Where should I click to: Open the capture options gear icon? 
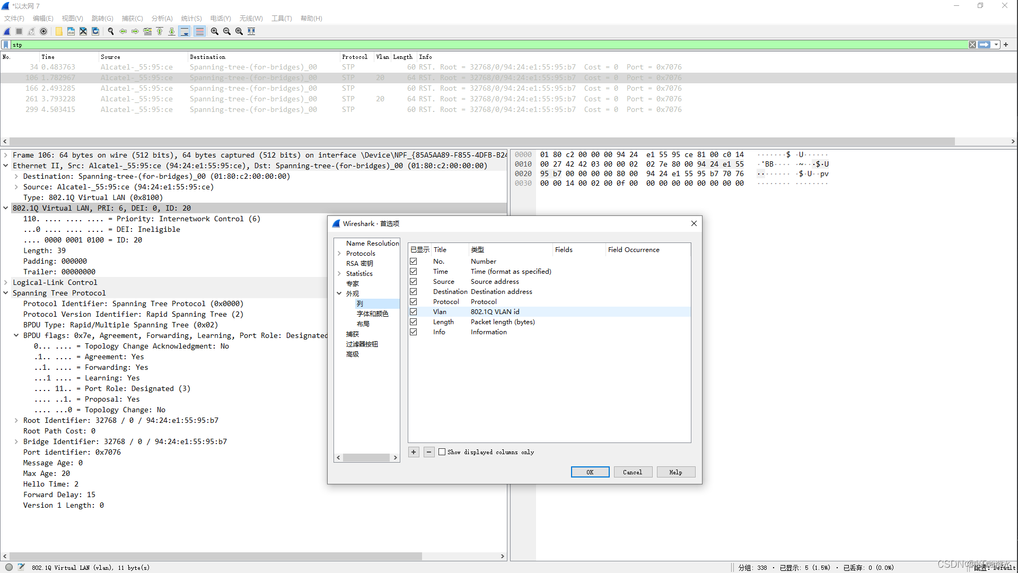(43, 31)
